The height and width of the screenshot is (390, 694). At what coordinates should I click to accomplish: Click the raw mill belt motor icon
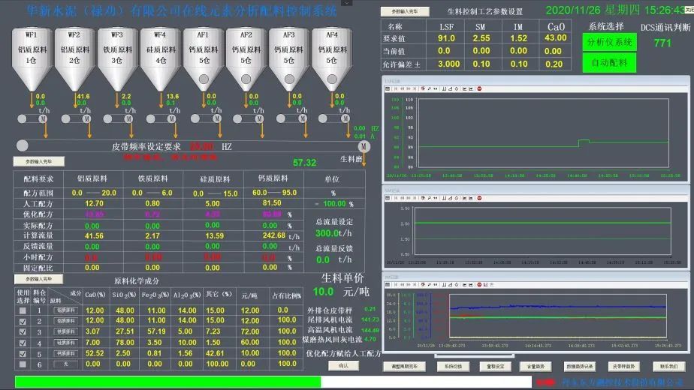(x=364, y=145)
